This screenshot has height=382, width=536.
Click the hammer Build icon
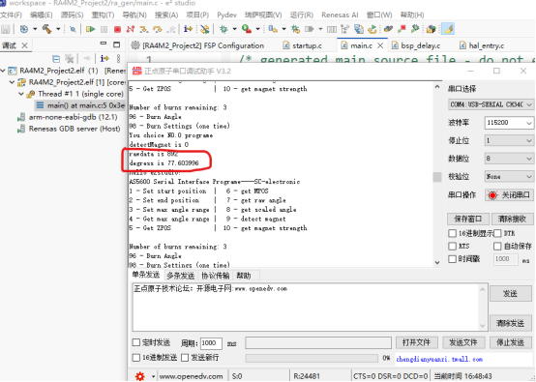[46, 29]
